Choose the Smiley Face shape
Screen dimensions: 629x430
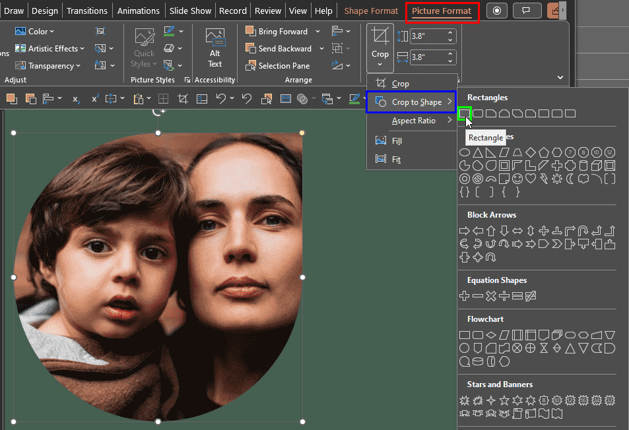pyautogui.click(x=517, y=179)
